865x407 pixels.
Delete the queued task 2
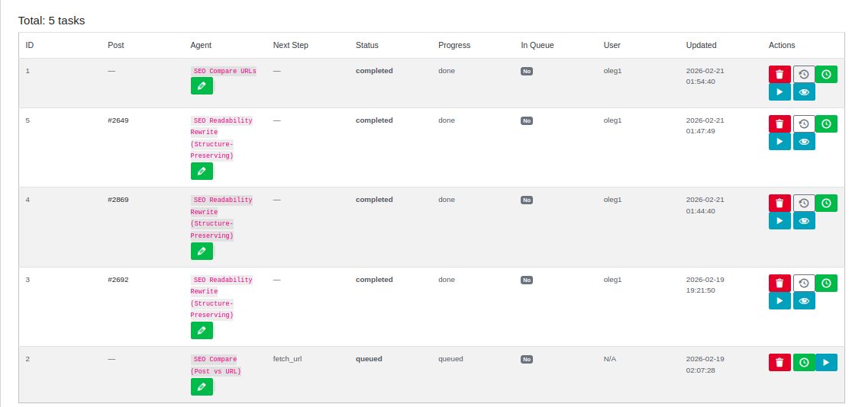point(779,363)
